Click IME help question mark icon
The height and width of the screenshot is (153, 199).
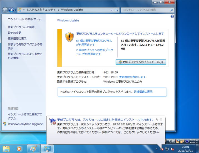[x=187, y=141]
